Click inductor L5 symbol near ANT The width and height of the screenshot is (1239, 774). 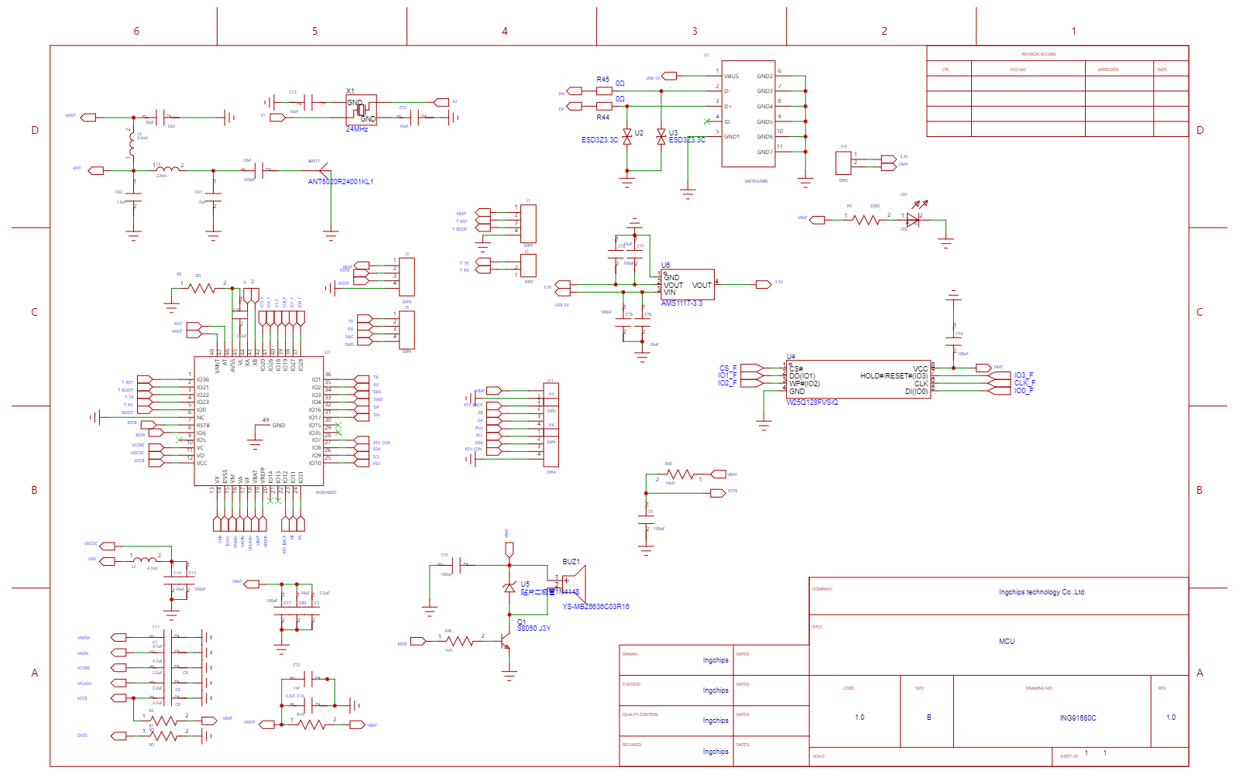(166, 169)
